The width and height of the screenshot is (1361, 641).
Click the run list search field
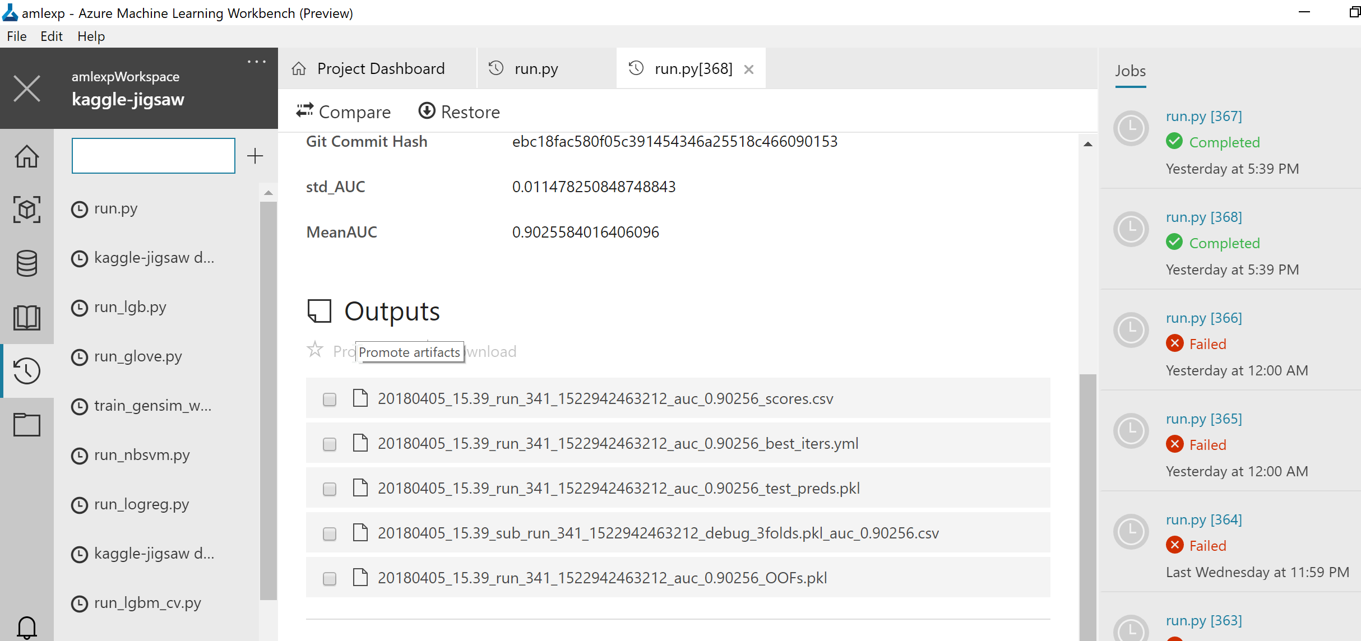pyautogui.click(x=154, y=156)
